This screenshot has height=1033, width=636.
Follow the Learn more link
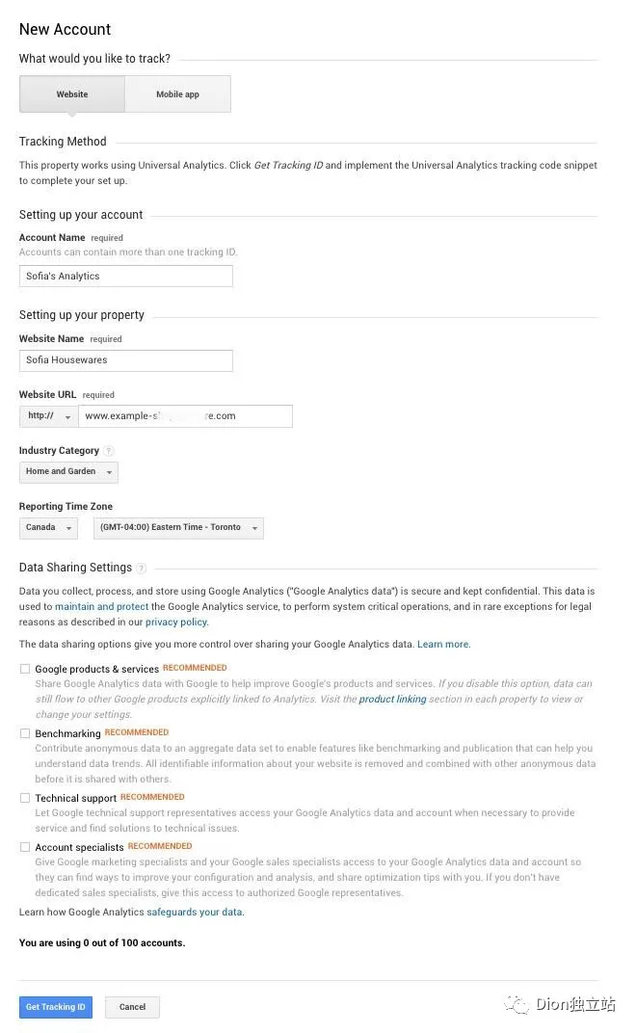(x=443, y=644)
